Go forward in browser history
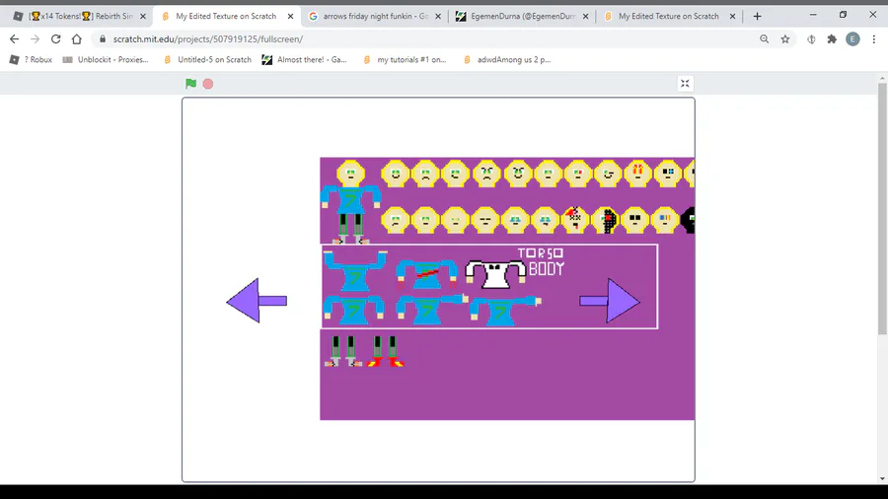This screenshot has width=888, height=499. click(x=36, y=39)
